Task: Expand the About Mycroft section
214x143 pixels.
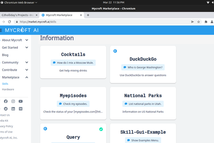Action: point(27,40)
